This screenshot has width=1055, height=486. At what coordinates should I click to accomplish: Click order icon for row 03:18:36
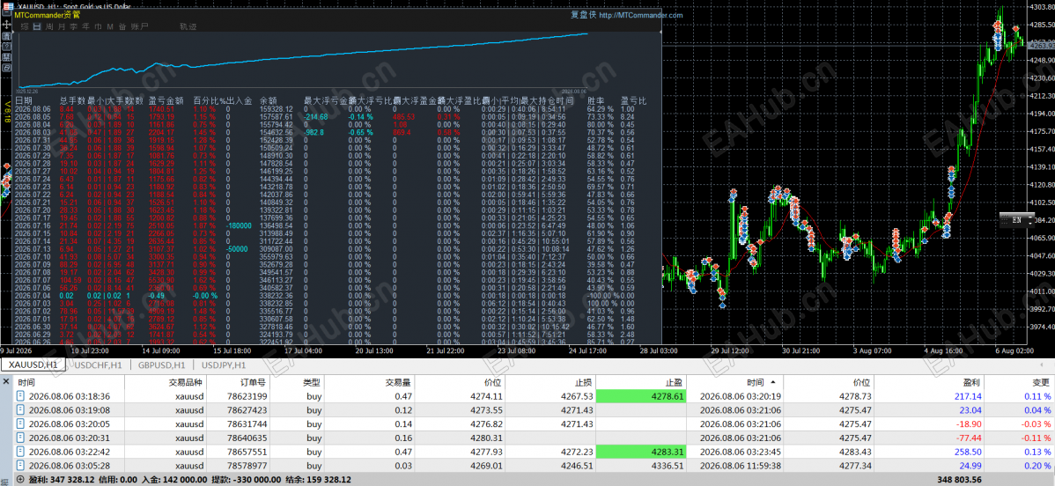[22, 396]
